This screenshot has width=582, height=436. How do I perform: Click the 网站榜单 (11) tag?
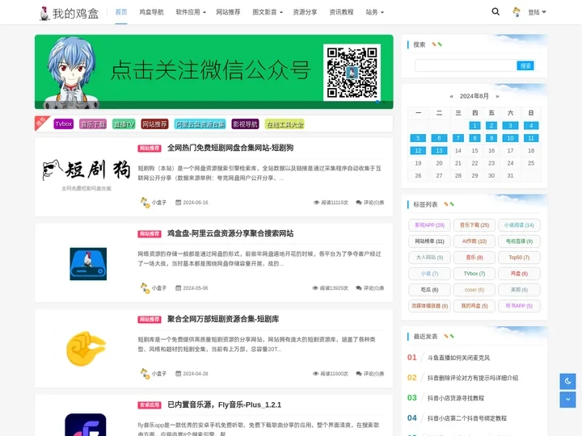429,241
